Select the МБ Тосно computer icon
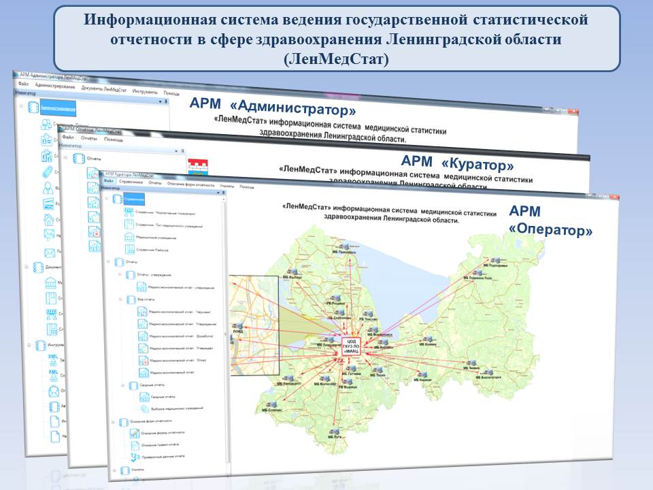 coord(378,370)
